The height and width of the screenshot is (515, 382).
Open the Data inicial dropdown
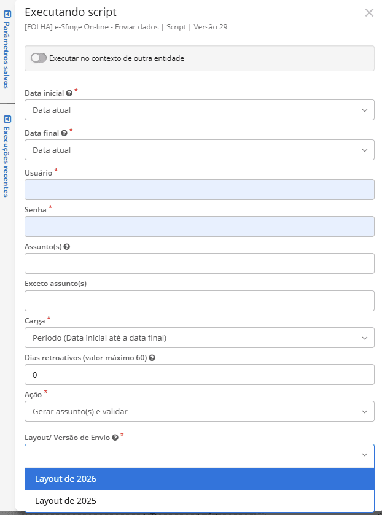(x=199, y=110)
